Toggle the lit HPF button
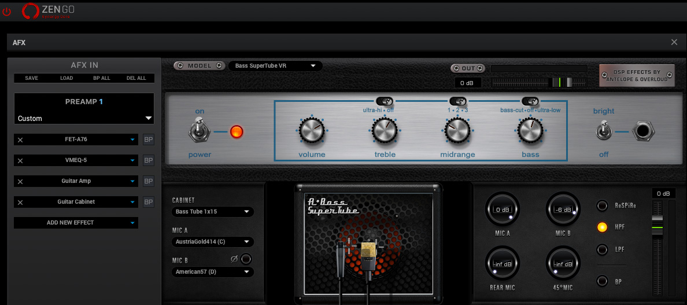This screenshot has height=305, width=687. (x=603, y=227)
